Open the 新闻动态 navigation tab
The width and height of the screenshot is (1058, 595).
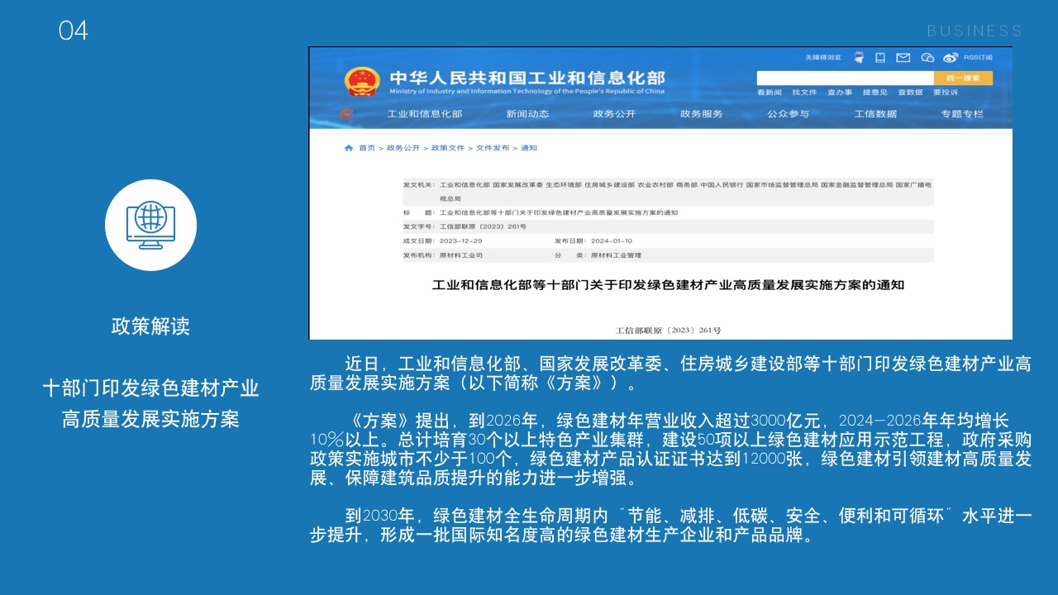[527, 114]
